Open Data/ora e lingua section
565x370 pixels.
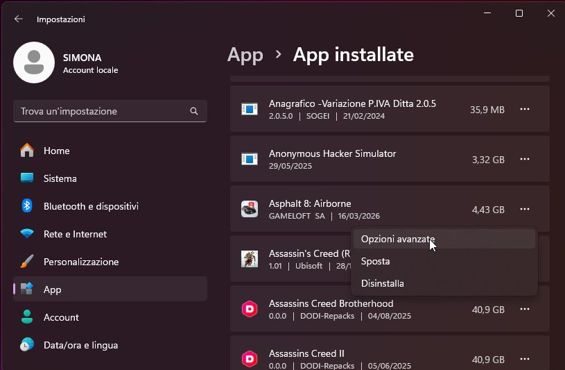pos(110,345)
